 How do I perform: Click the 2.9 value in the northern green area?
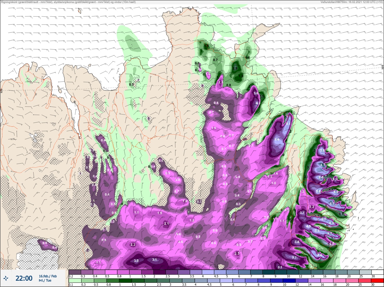235,68
